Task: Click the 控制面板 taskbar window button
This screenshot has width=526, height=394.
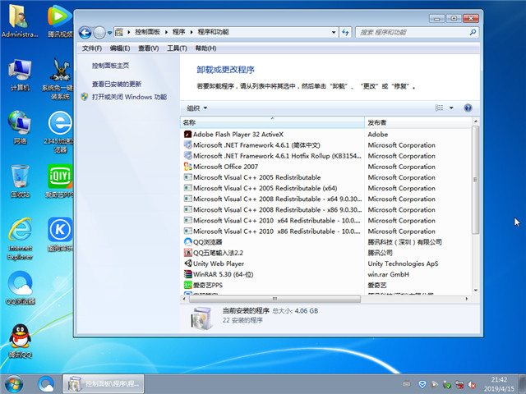Action: (104, 384)
